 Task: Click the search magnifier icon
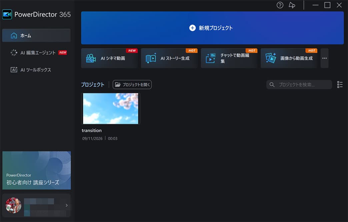tap(272, 85)
